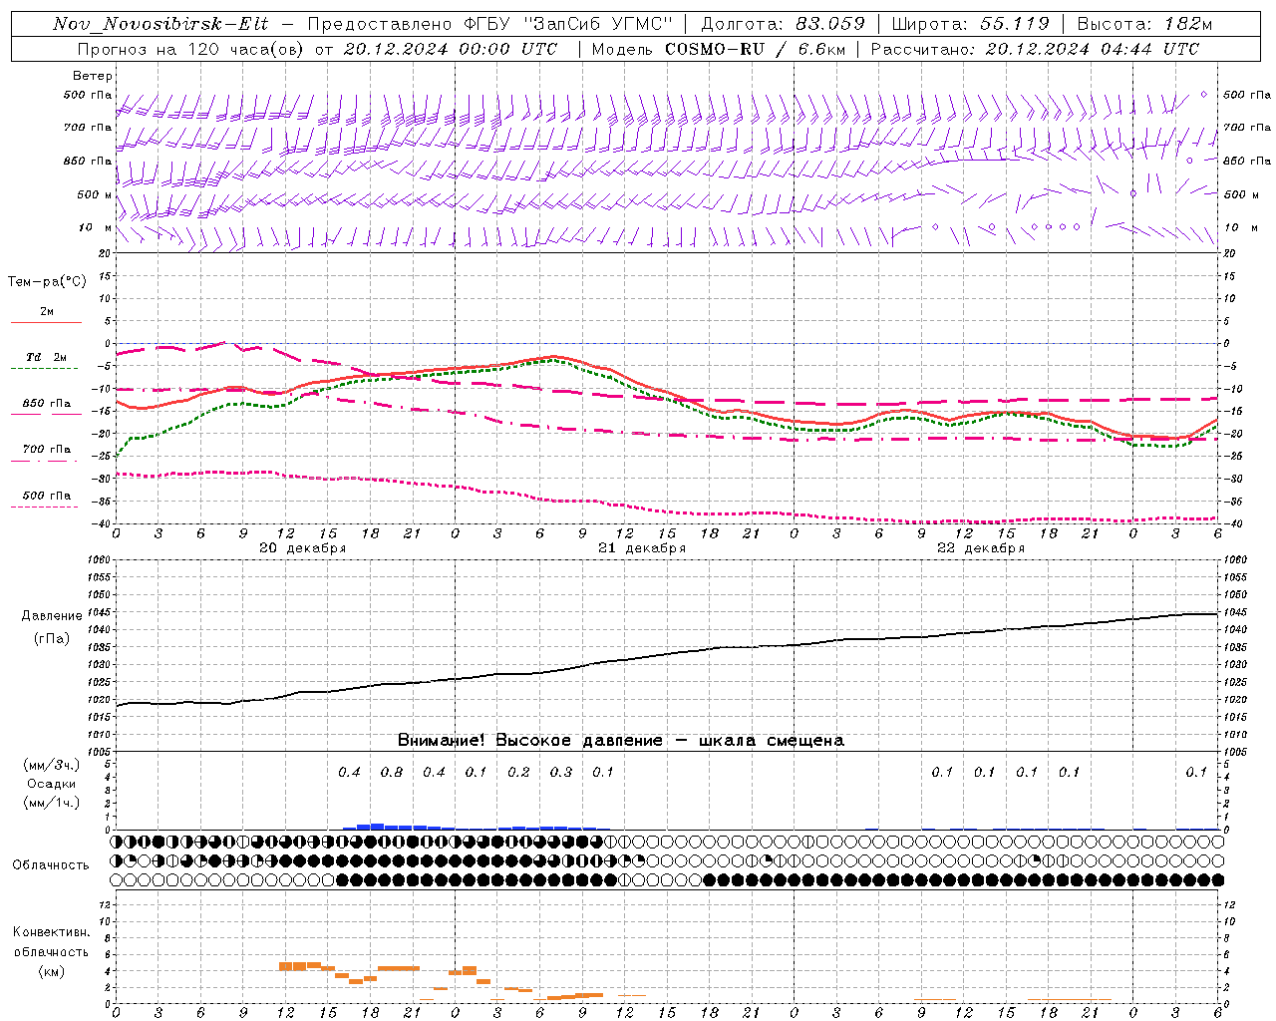The width and height of the screenshot is (1276, 1021).
Task: Select the ЗапСиб УГМС provider text
Action: tap(597, 24)
